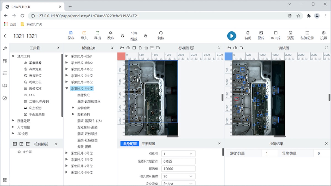This screenshot has width=331, height=186.
Task: Select the OCR tool
Action: pos(32,95)
